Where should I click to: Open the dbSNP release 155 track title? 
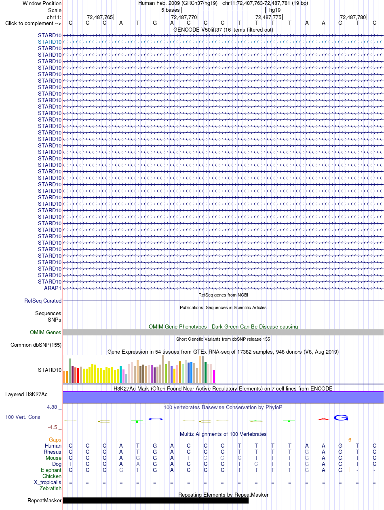tap(223, 339)
